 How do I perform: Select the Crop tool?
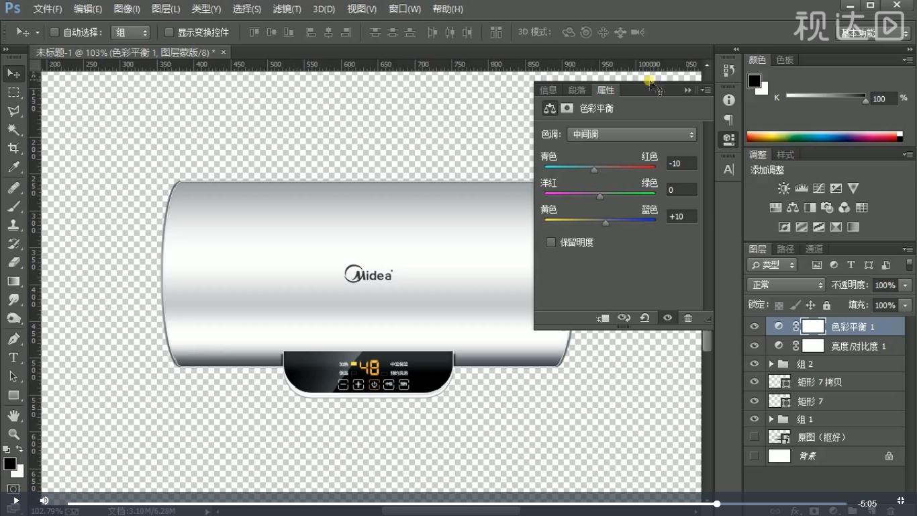(13, 148)
